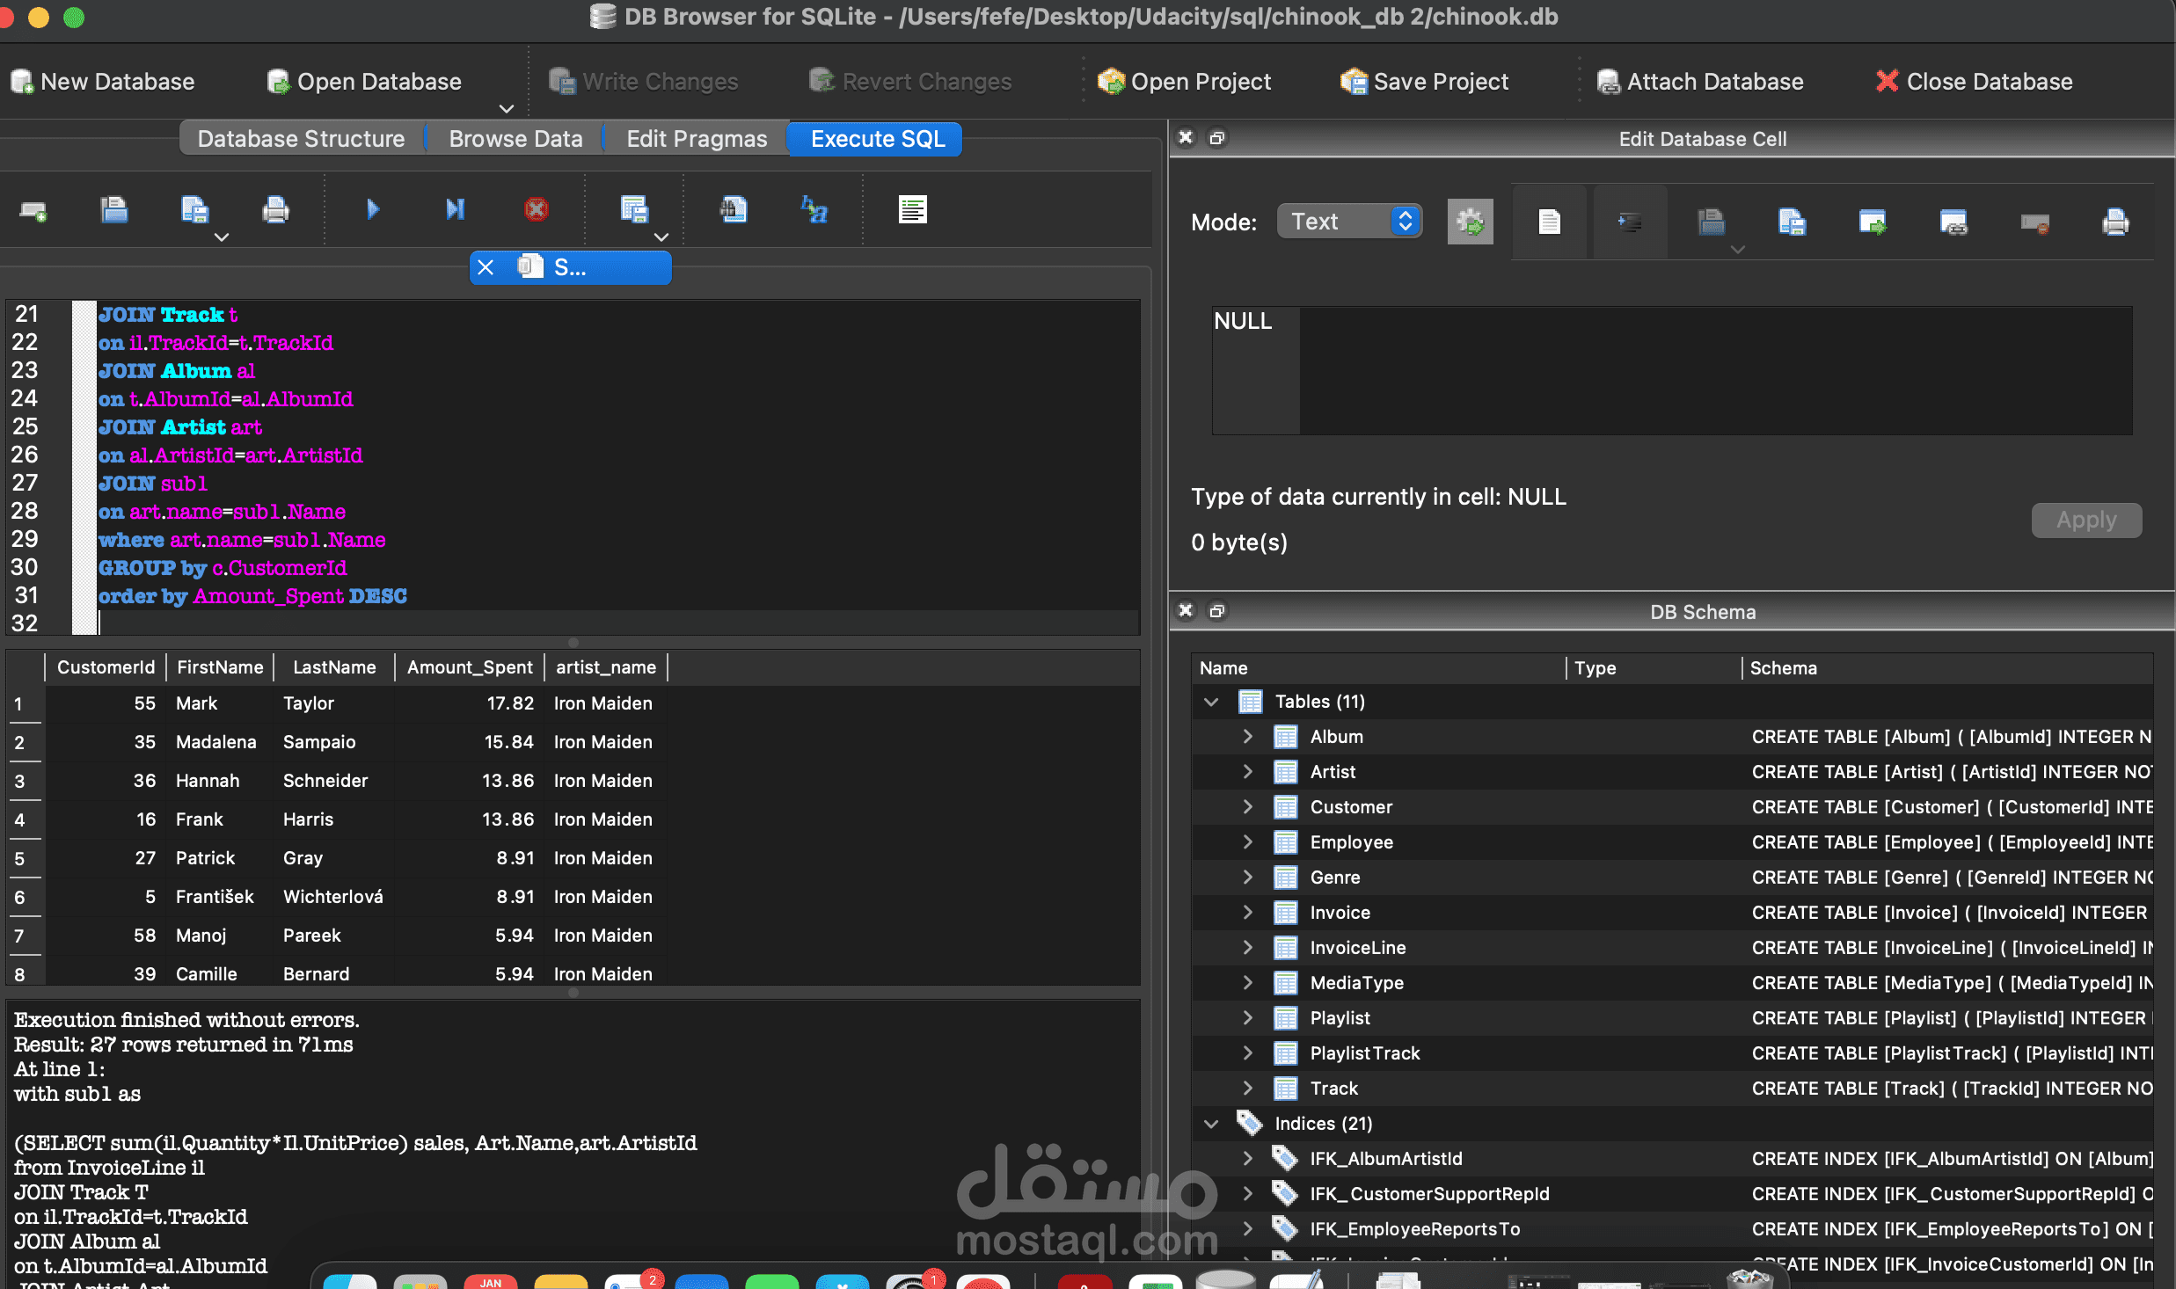This screenshot has width=2176, height=1289.
Task: Switch to the Browse Data tab
Action: click(515, 139)
